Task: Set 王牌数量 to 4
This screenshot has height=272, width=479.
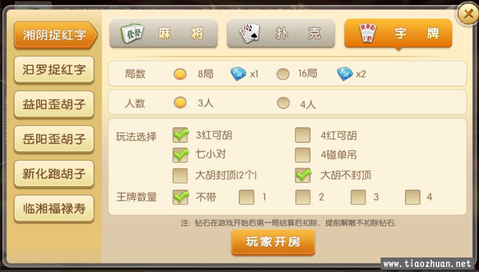Action: [413, 197]
